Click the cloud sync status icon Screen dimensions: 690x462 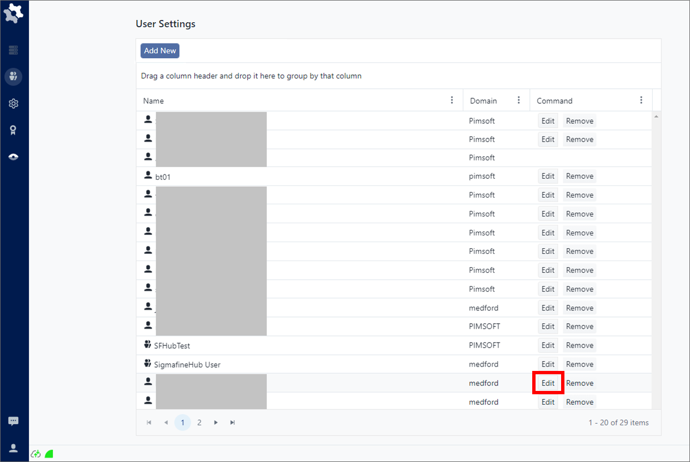pos(36,454)
